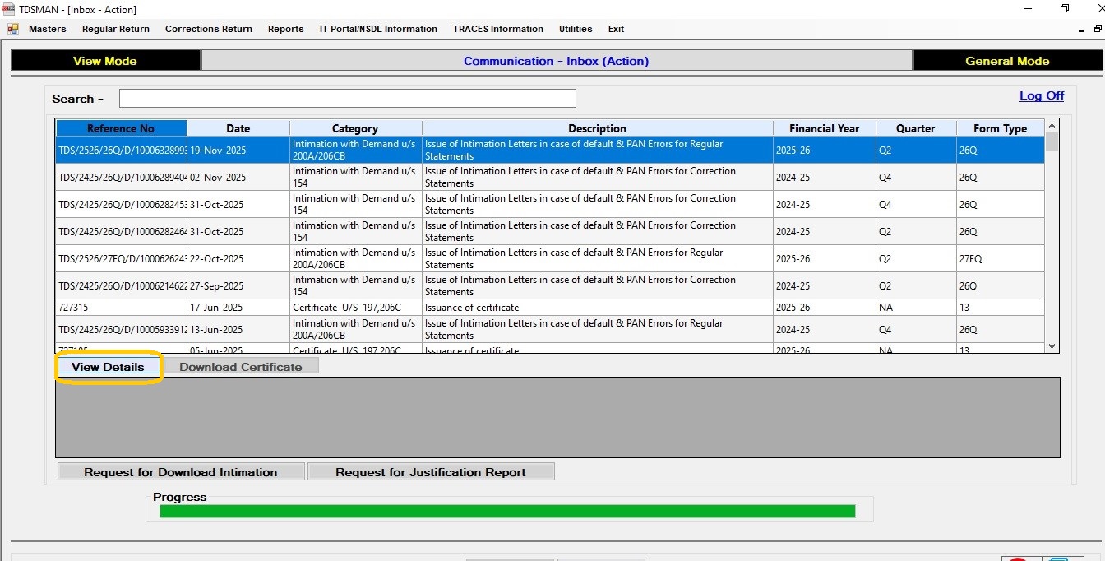1105x561 pixels.
Task: Open the TRACES Information menu
Action: (497, 29)
